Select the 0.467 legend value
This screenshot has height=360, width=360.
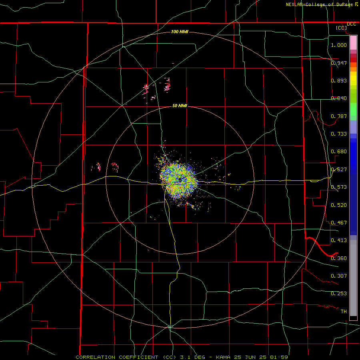pos(339,223)
